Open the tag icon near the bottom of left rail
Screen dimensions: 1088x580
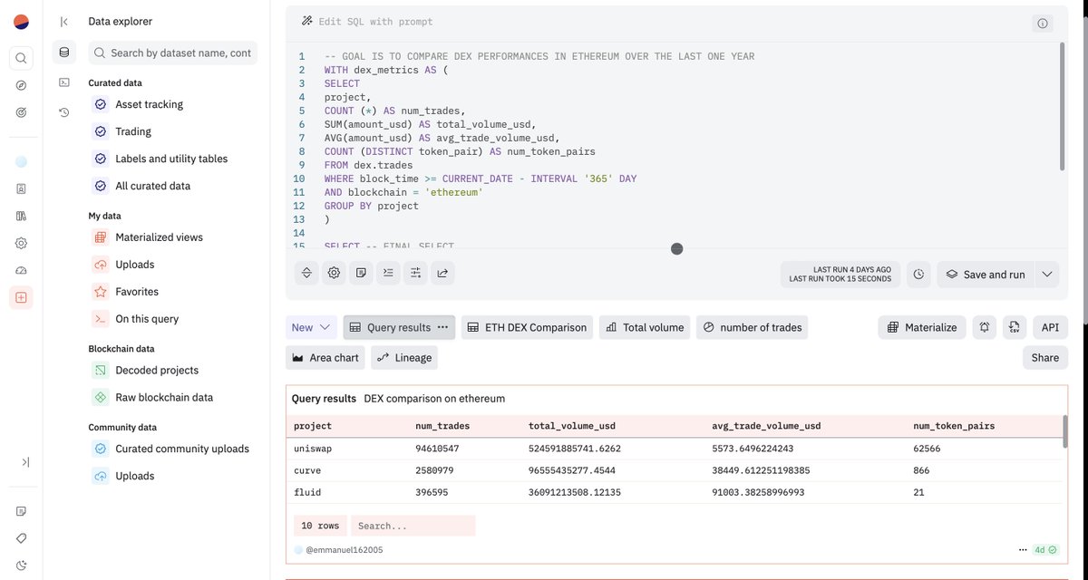(x=22, y=538)
